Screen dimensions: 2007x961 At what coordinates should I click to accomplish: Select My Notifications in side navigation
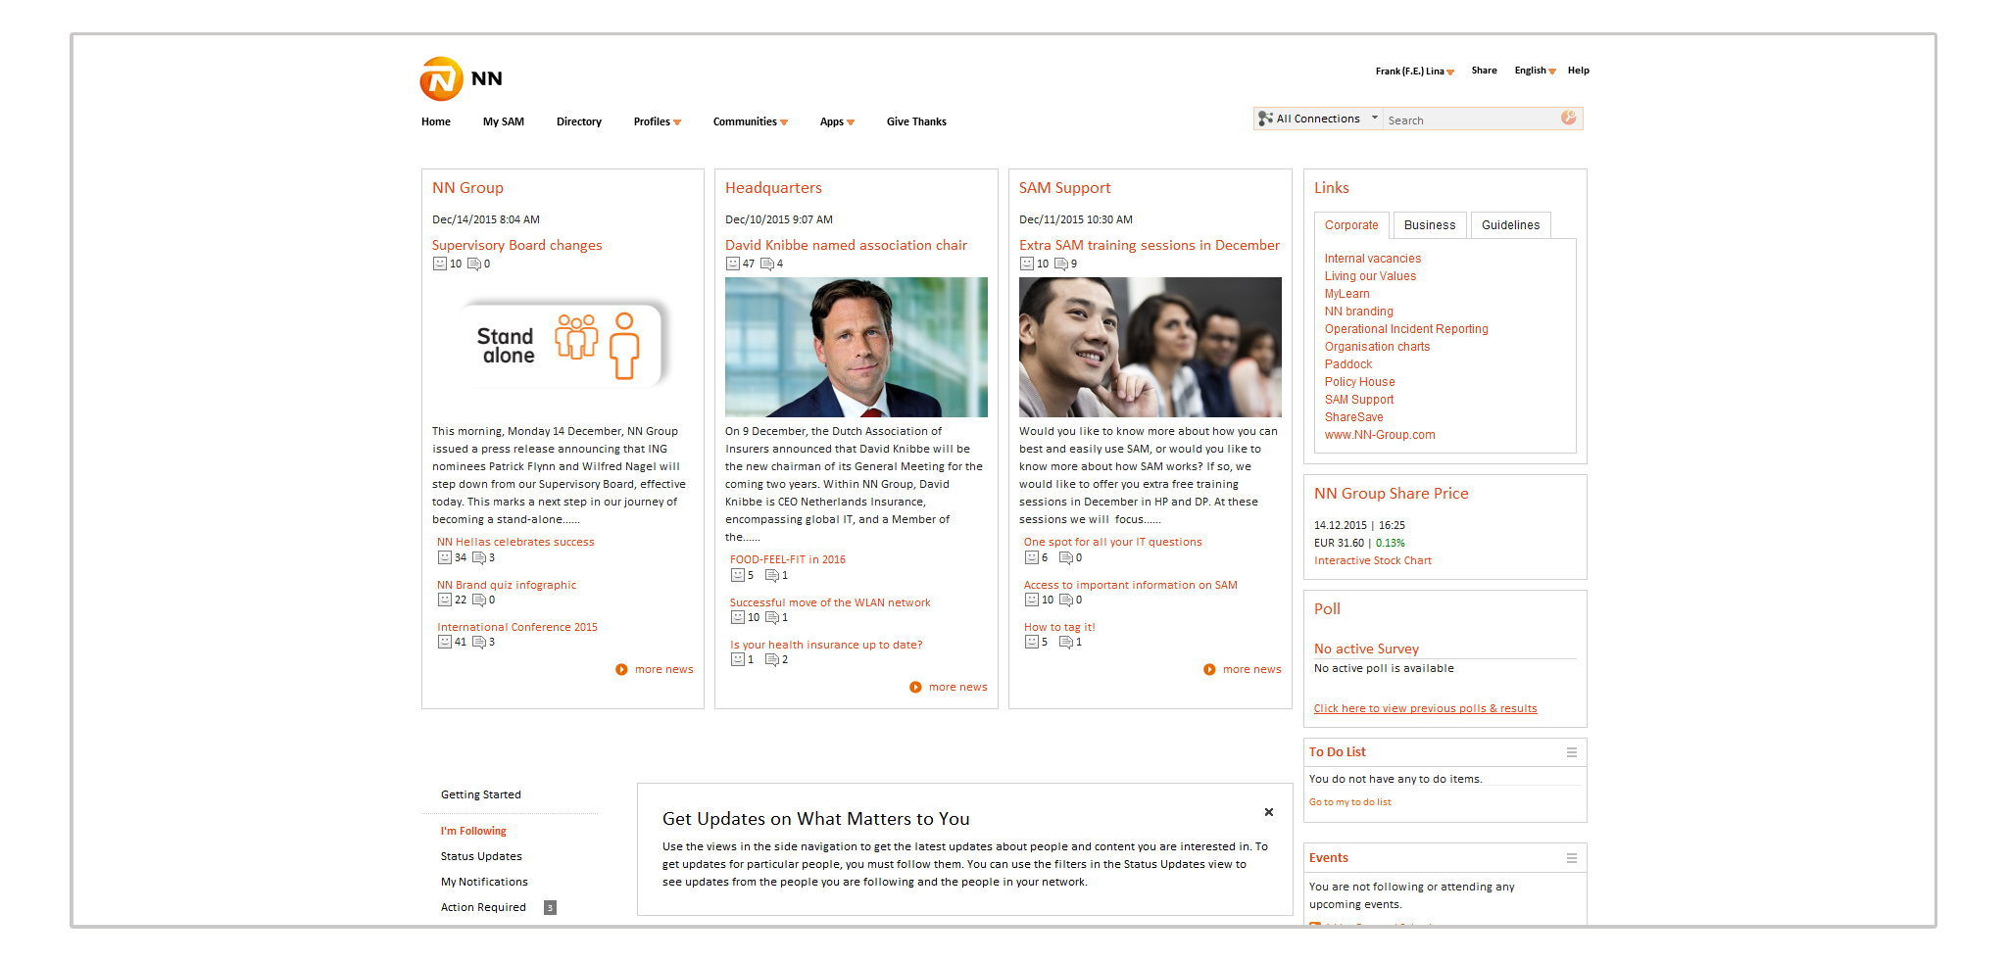point(484,883)
